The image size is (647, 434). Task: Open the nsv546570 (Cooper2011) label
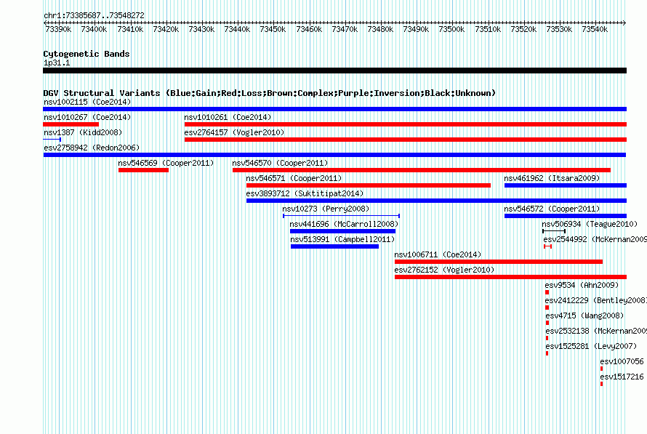point(280,163)
